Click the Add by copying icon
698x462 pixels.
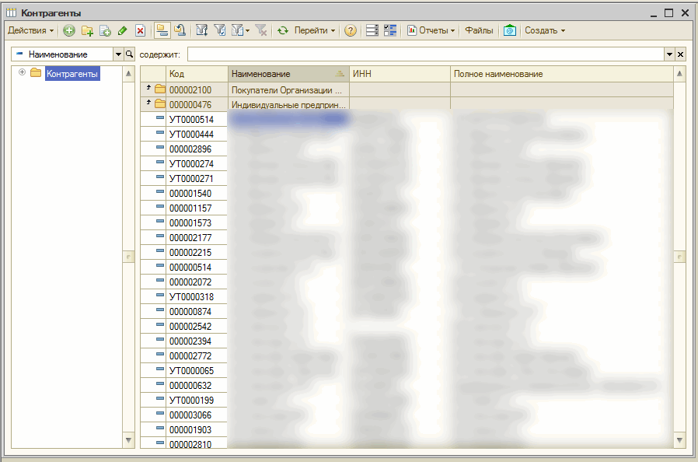105,31
